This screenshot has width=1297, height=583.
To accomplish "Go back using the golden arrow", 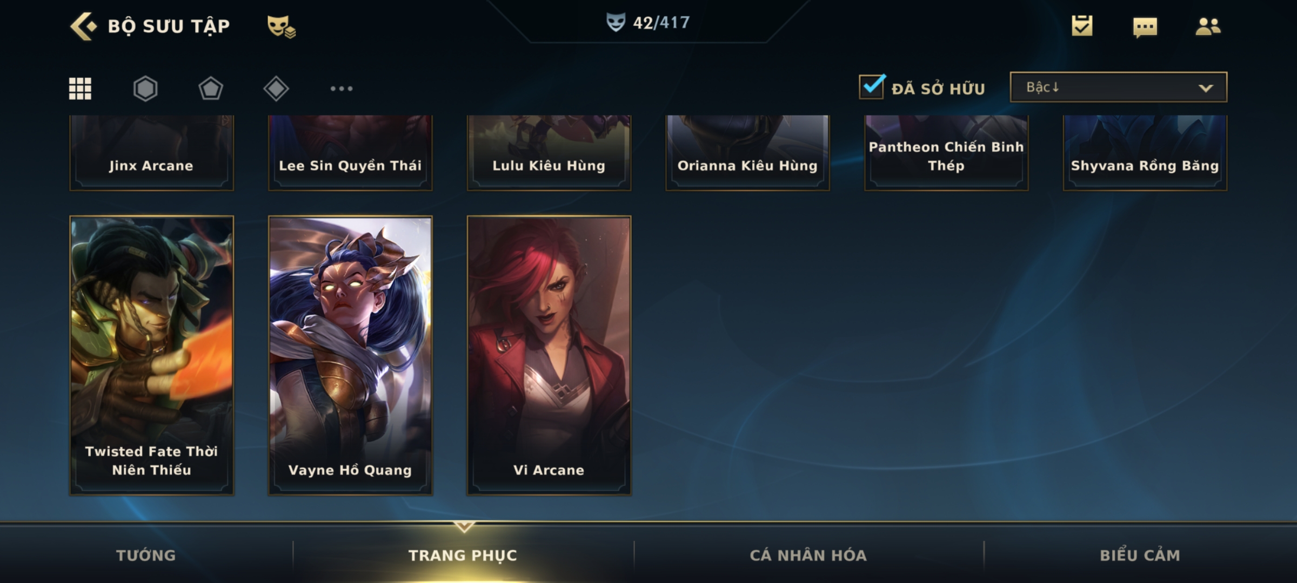I will click(x=83, y=26).
